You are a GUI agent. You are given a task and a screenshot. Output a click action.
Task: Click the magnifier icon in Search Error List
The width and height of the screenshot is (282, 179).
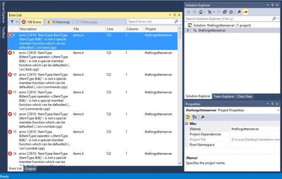pos(177,21)
